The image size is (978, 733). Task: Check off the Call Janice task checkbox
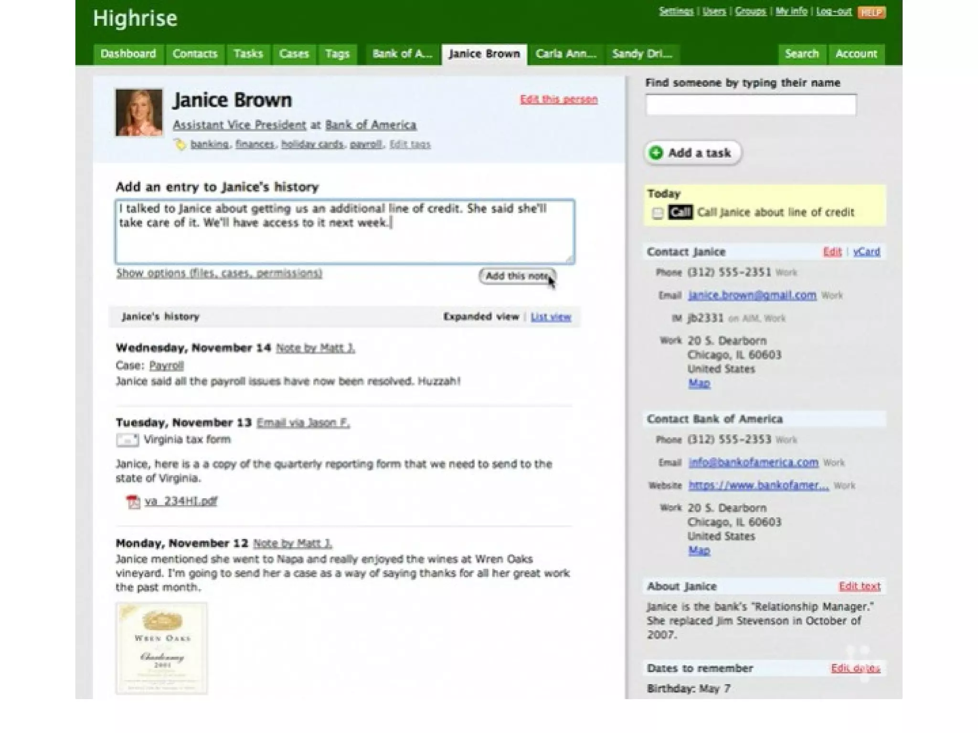pyautogui.click(x=658, y=213)
